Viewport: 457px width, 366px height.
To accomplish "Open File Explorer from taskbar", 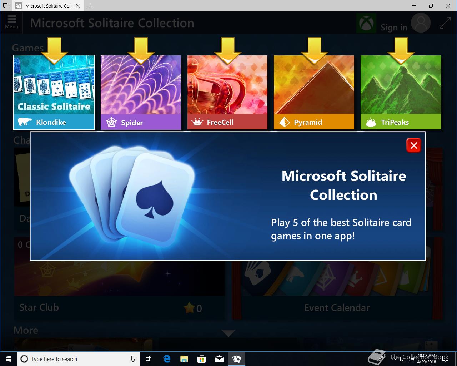I will click(x=184, y=359).
